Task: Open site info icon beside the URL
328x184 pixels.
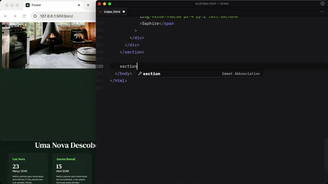Action: [x=35, y=16]
